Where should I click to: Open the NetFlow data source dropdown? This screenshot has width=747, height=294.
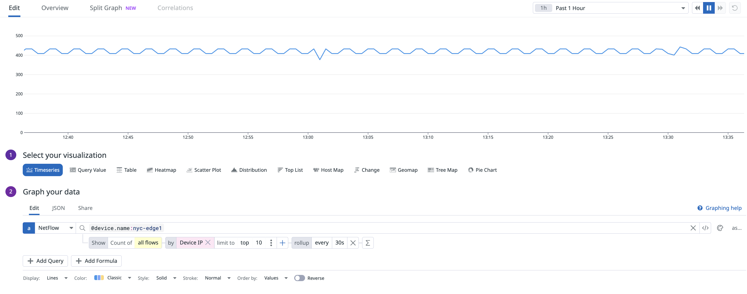(x=71, y=228)
